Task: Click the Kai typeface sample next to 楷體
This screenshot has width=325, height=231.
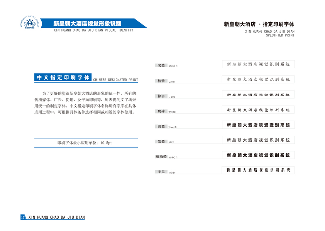Action: tap(258, 79)
